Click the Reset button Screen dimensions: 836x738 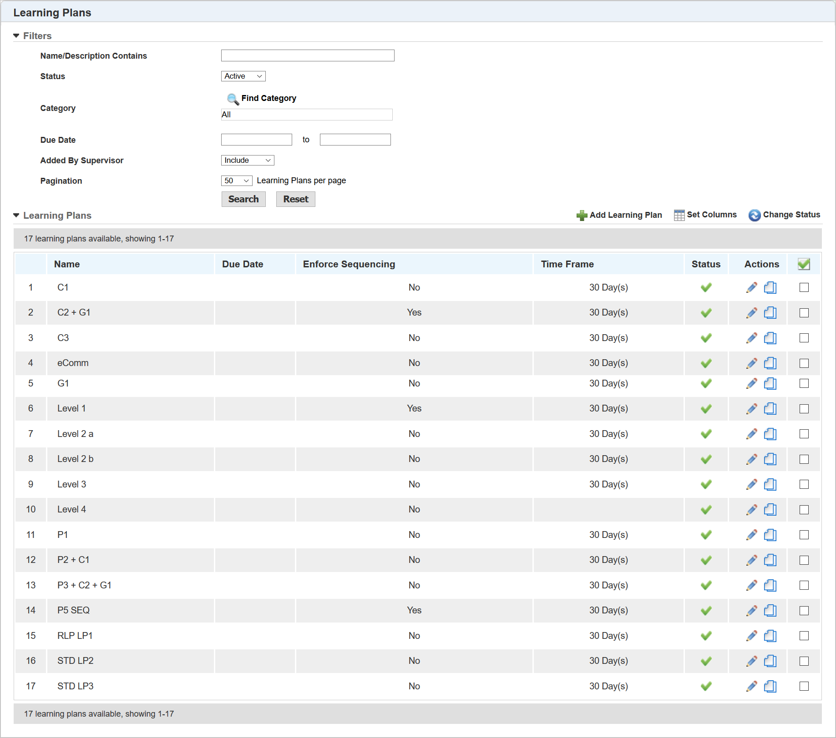coord(295,199)
